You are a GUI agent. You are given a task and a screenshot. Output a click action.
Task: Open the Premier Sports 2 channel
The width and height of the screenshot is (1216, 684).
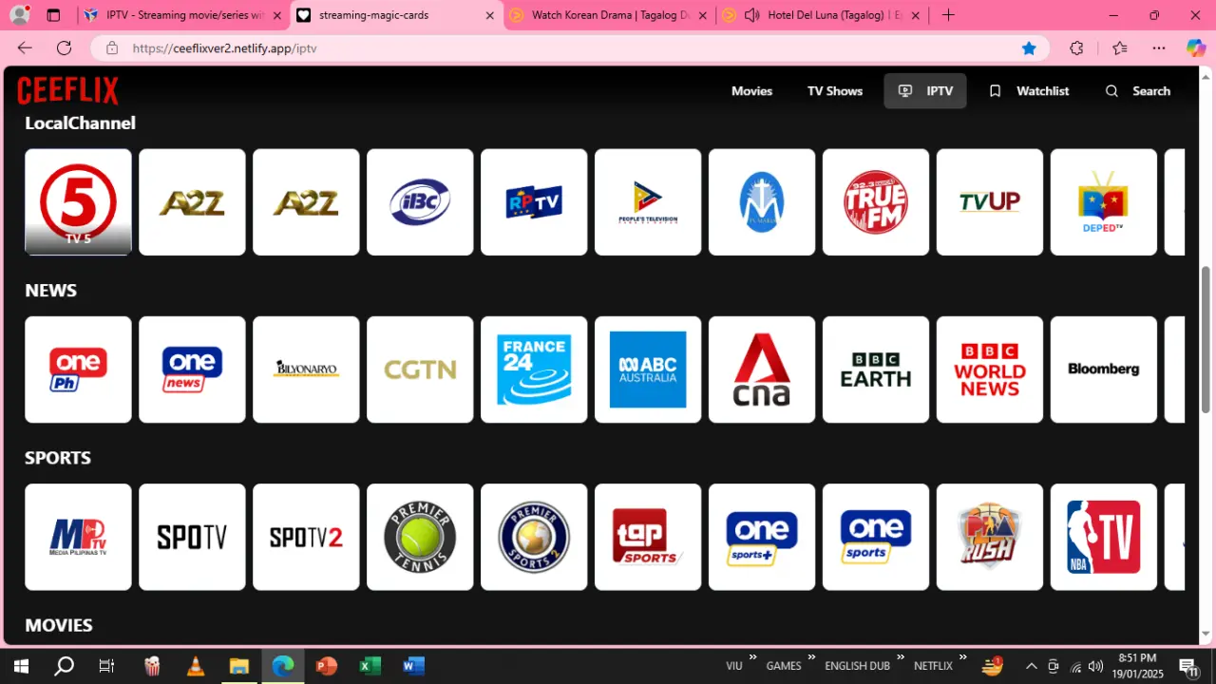[x=534, y=537]
